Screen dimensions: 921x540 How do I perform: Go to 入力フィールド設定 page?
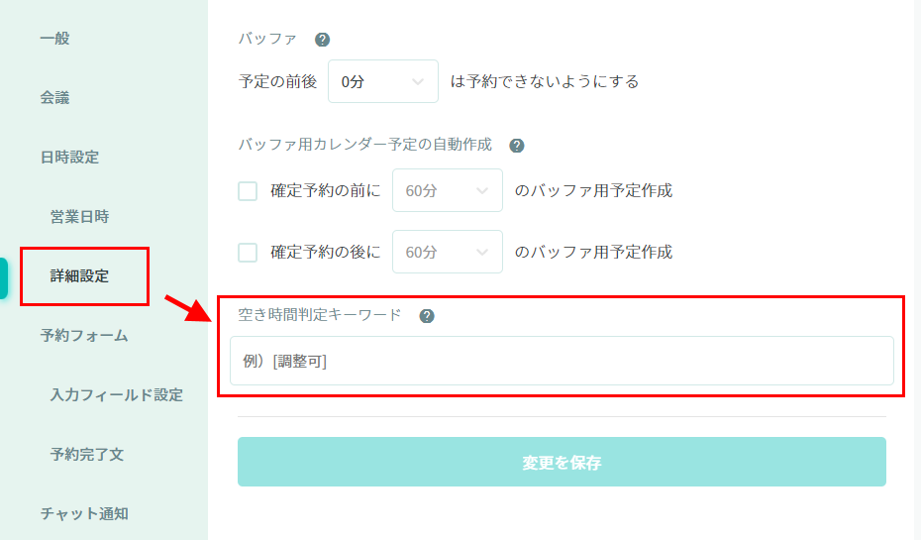coord(117,395)
